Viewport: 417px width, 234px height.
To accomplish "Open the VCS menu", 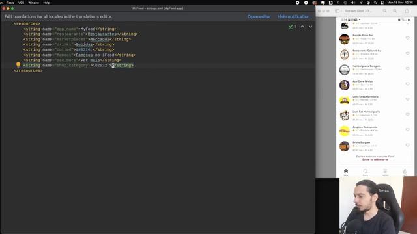I will [x=21, y=3].
